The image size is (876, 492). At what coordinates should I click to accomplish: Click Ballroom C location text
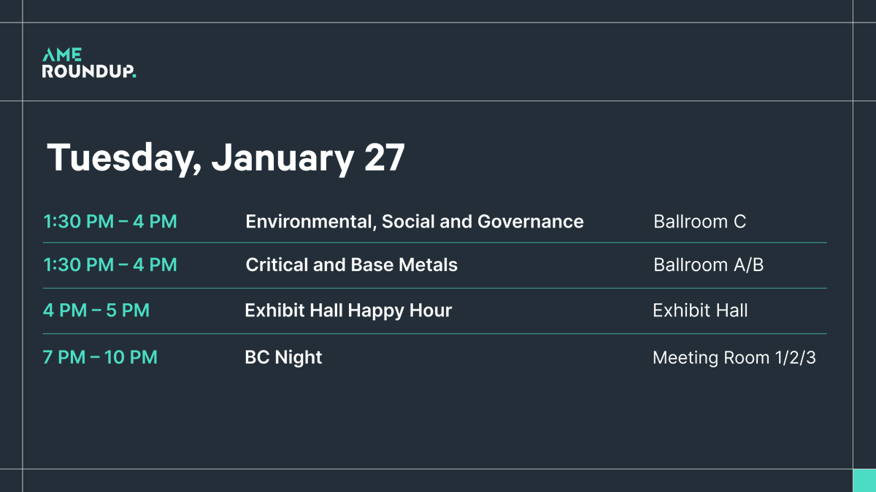[x=699, y=222]
